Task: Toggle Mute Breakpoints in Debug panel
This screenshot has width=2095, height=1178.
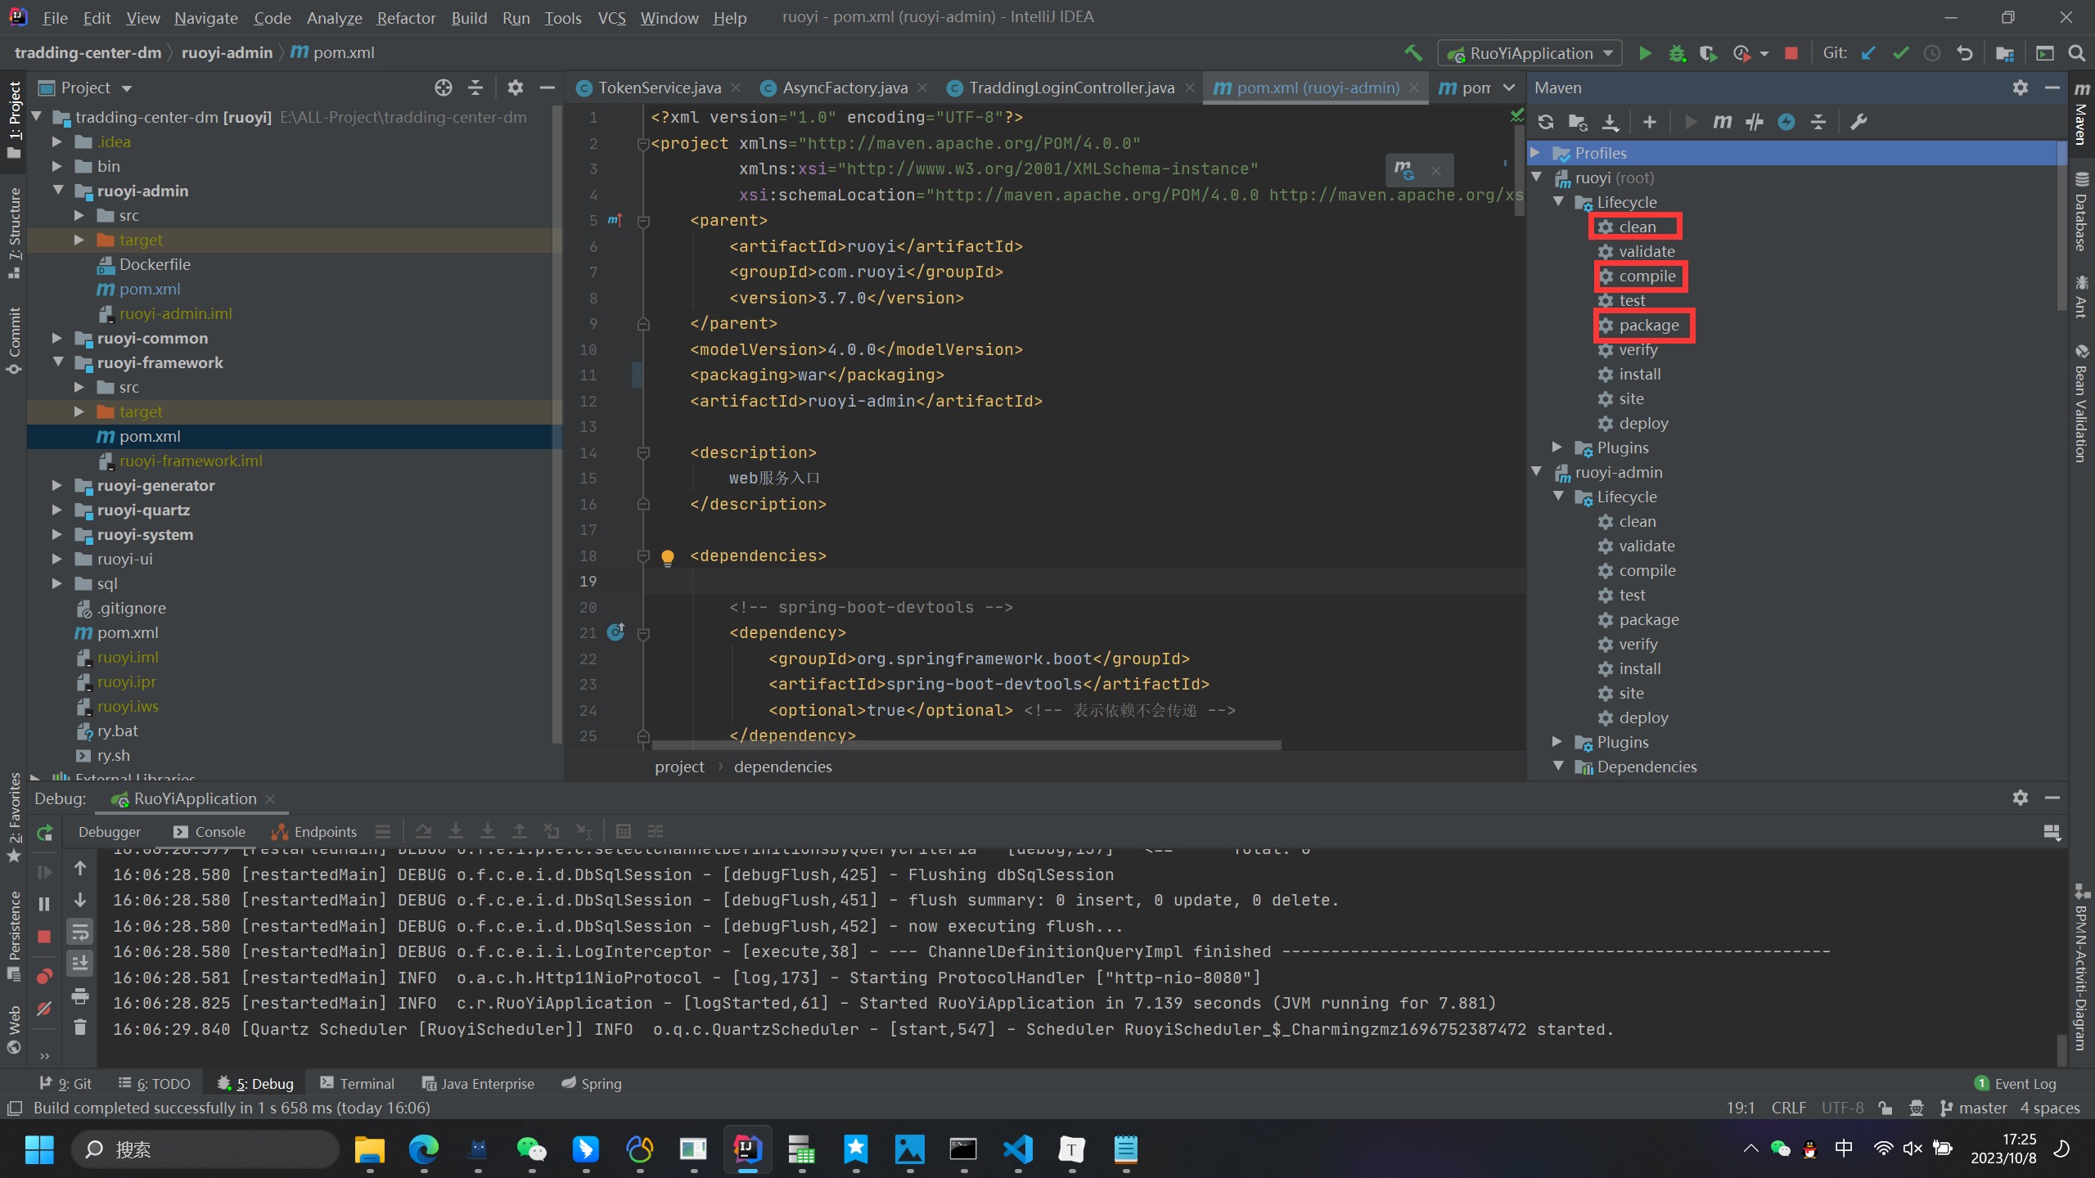Action: pos(45,1008)
